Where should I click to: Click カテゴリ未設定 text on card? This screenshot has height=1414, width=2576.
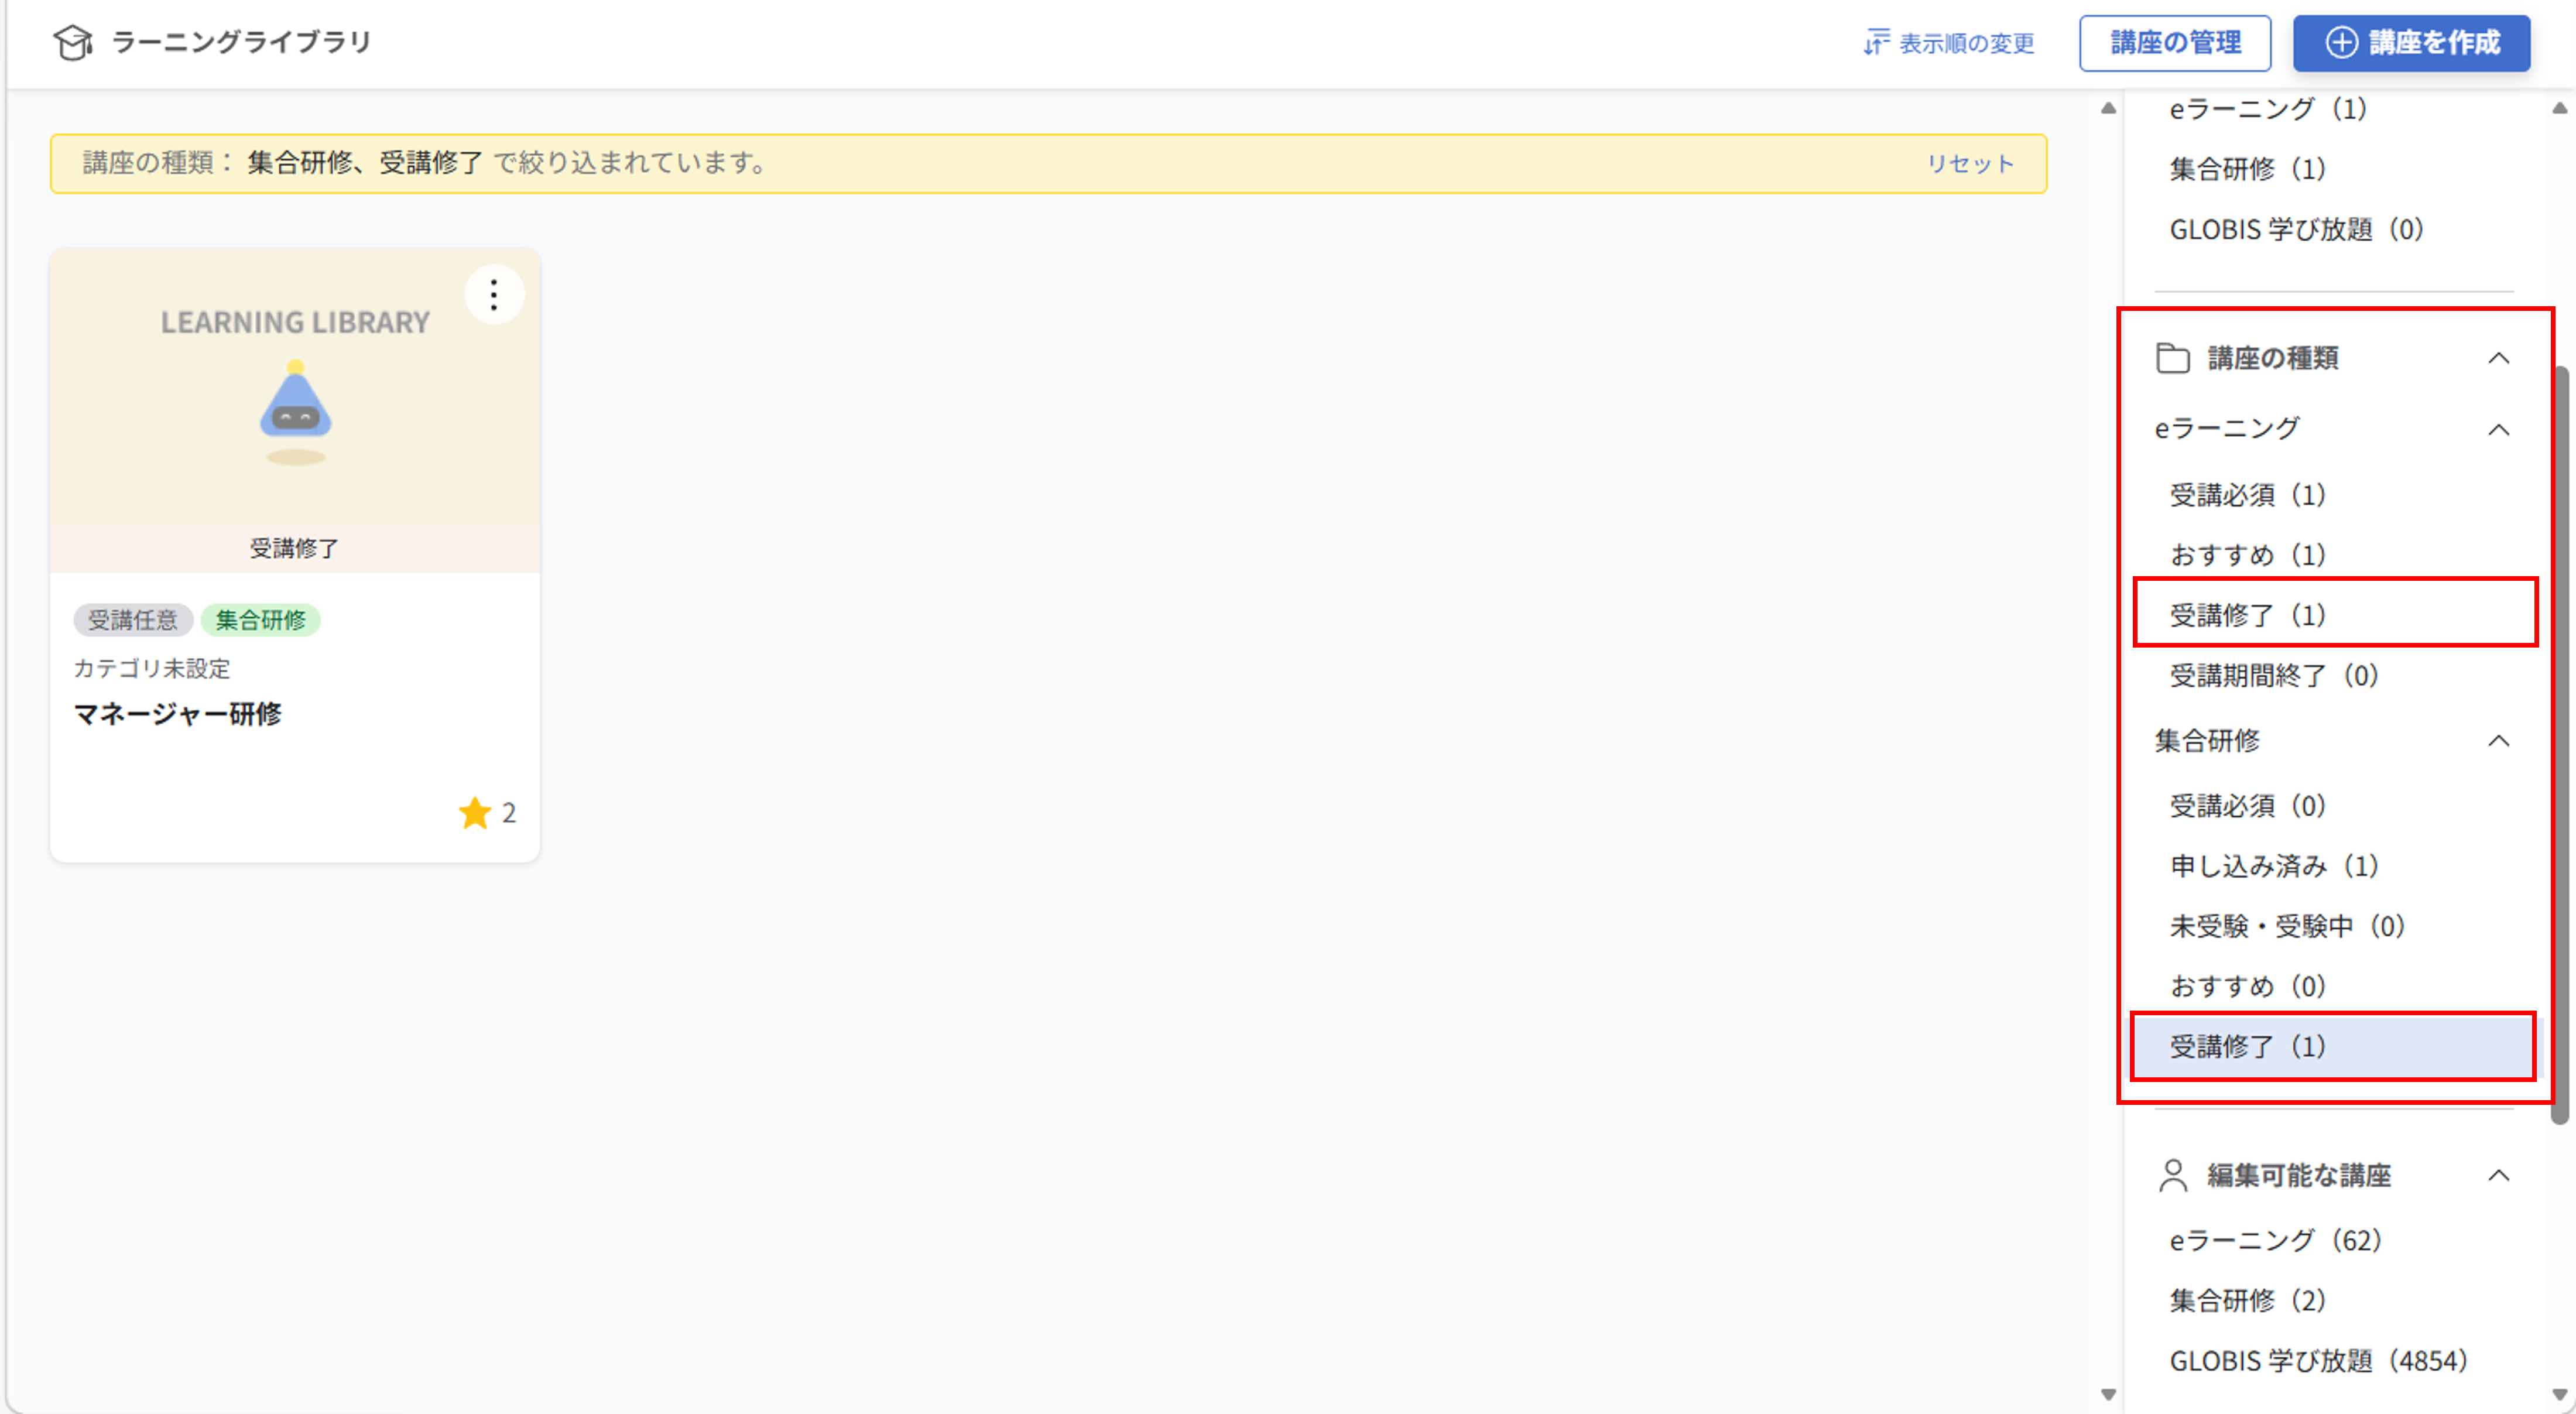click(152, 668)
